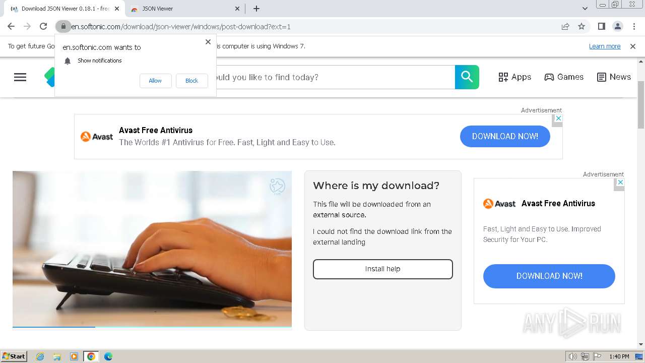
Task: Open Softonic hamburger menu
Action: (x=20, y=77)
